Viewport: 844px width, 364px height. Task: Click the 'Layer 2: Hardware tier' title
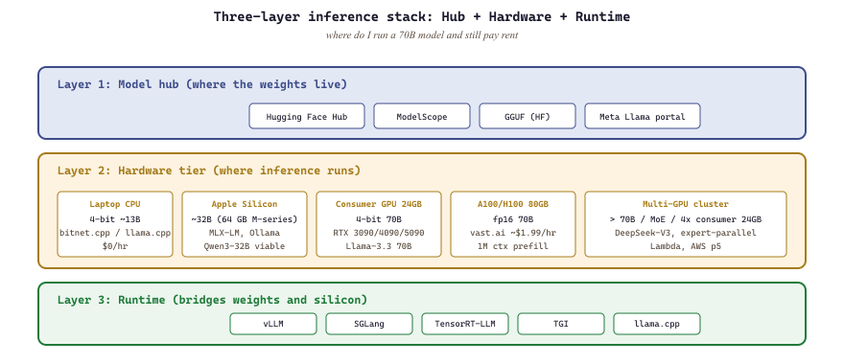coord(209,171)
